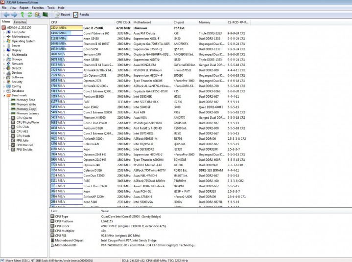This screenshot has width=352, height=262.
Task: Click the green monitor toolbar icon
Action: tap(45, 14)
